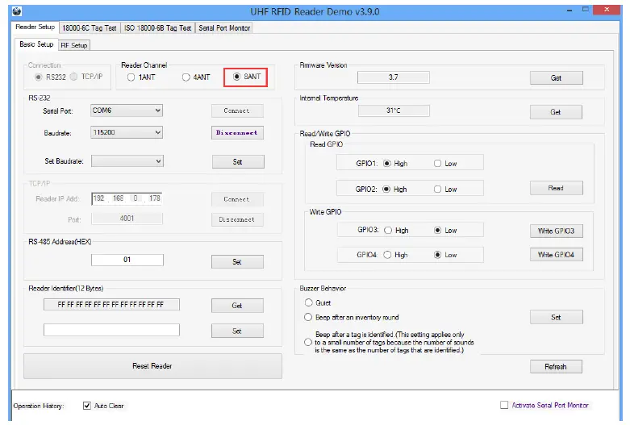Minimize the UHF RFID Reader Demo window
630x425 pixels.
click(x=570, y=10)
